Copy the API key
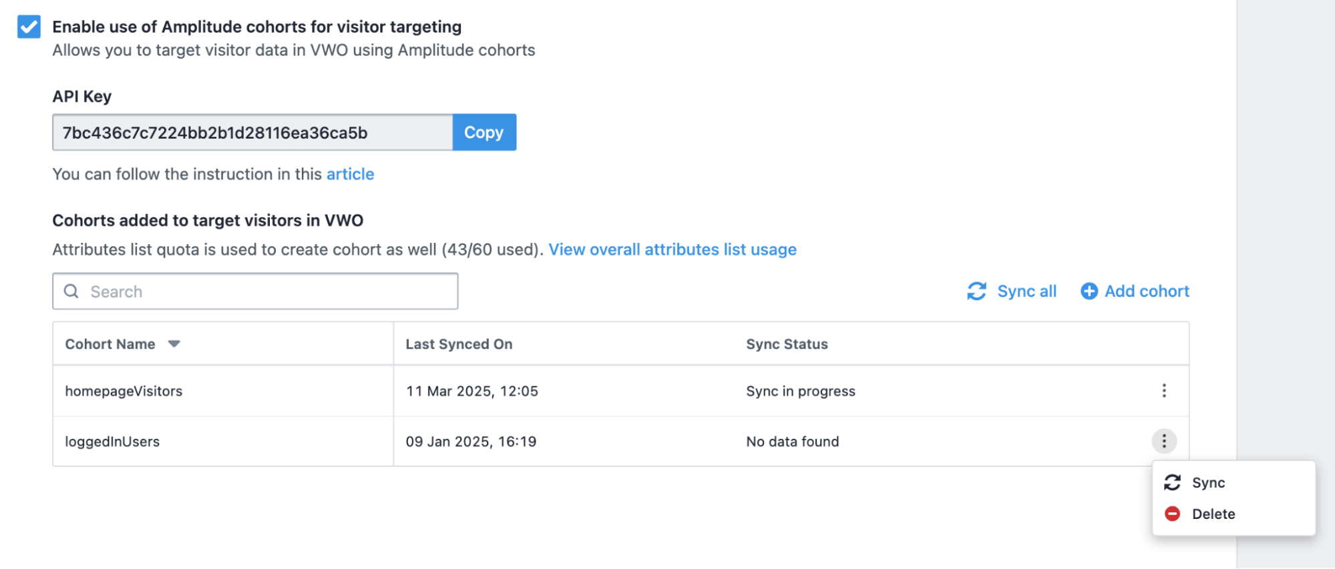The height and width of the screenshot is (569, 1335). 484,132
